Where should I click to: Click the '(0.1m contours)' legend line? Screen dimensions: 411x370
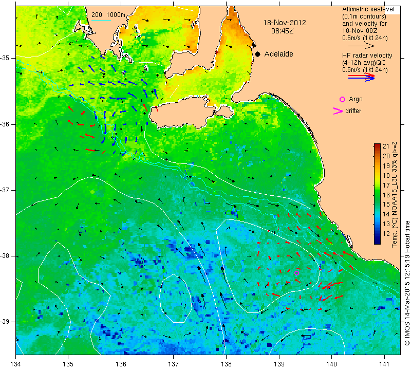click(x=364, y=16)
